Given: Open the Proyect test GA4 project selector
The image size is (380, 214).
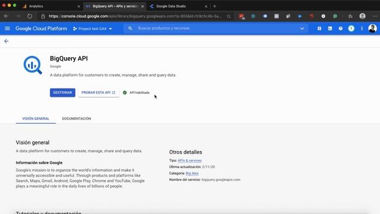Looking at the screenshot, I should (93, 29).
